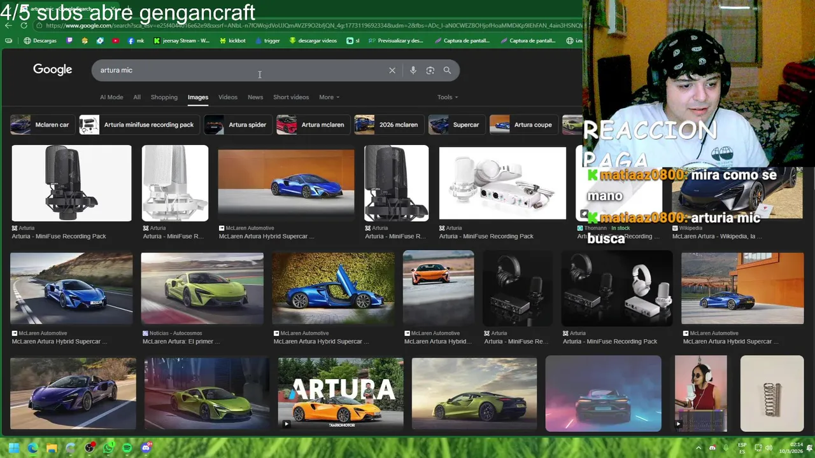Open the YouTube bookmark icon
The height and width of the screenshot is (458, 815).
point(115,41)
